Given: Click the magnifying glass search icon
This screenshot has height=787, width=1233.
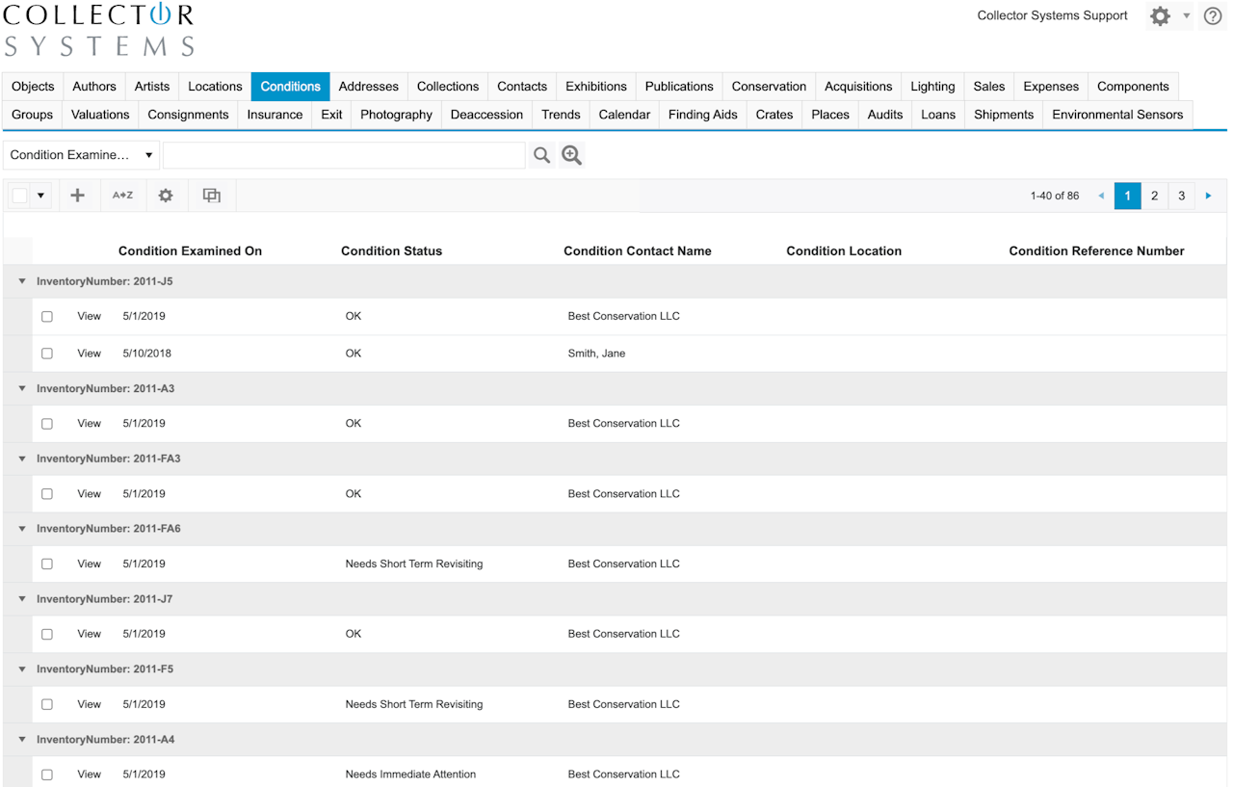Looking at the screenshot, I should point(542,155).
